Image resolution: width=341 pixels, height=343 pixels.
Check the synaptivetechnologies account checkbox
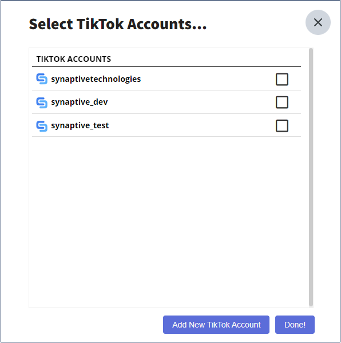tap(281, 79)
